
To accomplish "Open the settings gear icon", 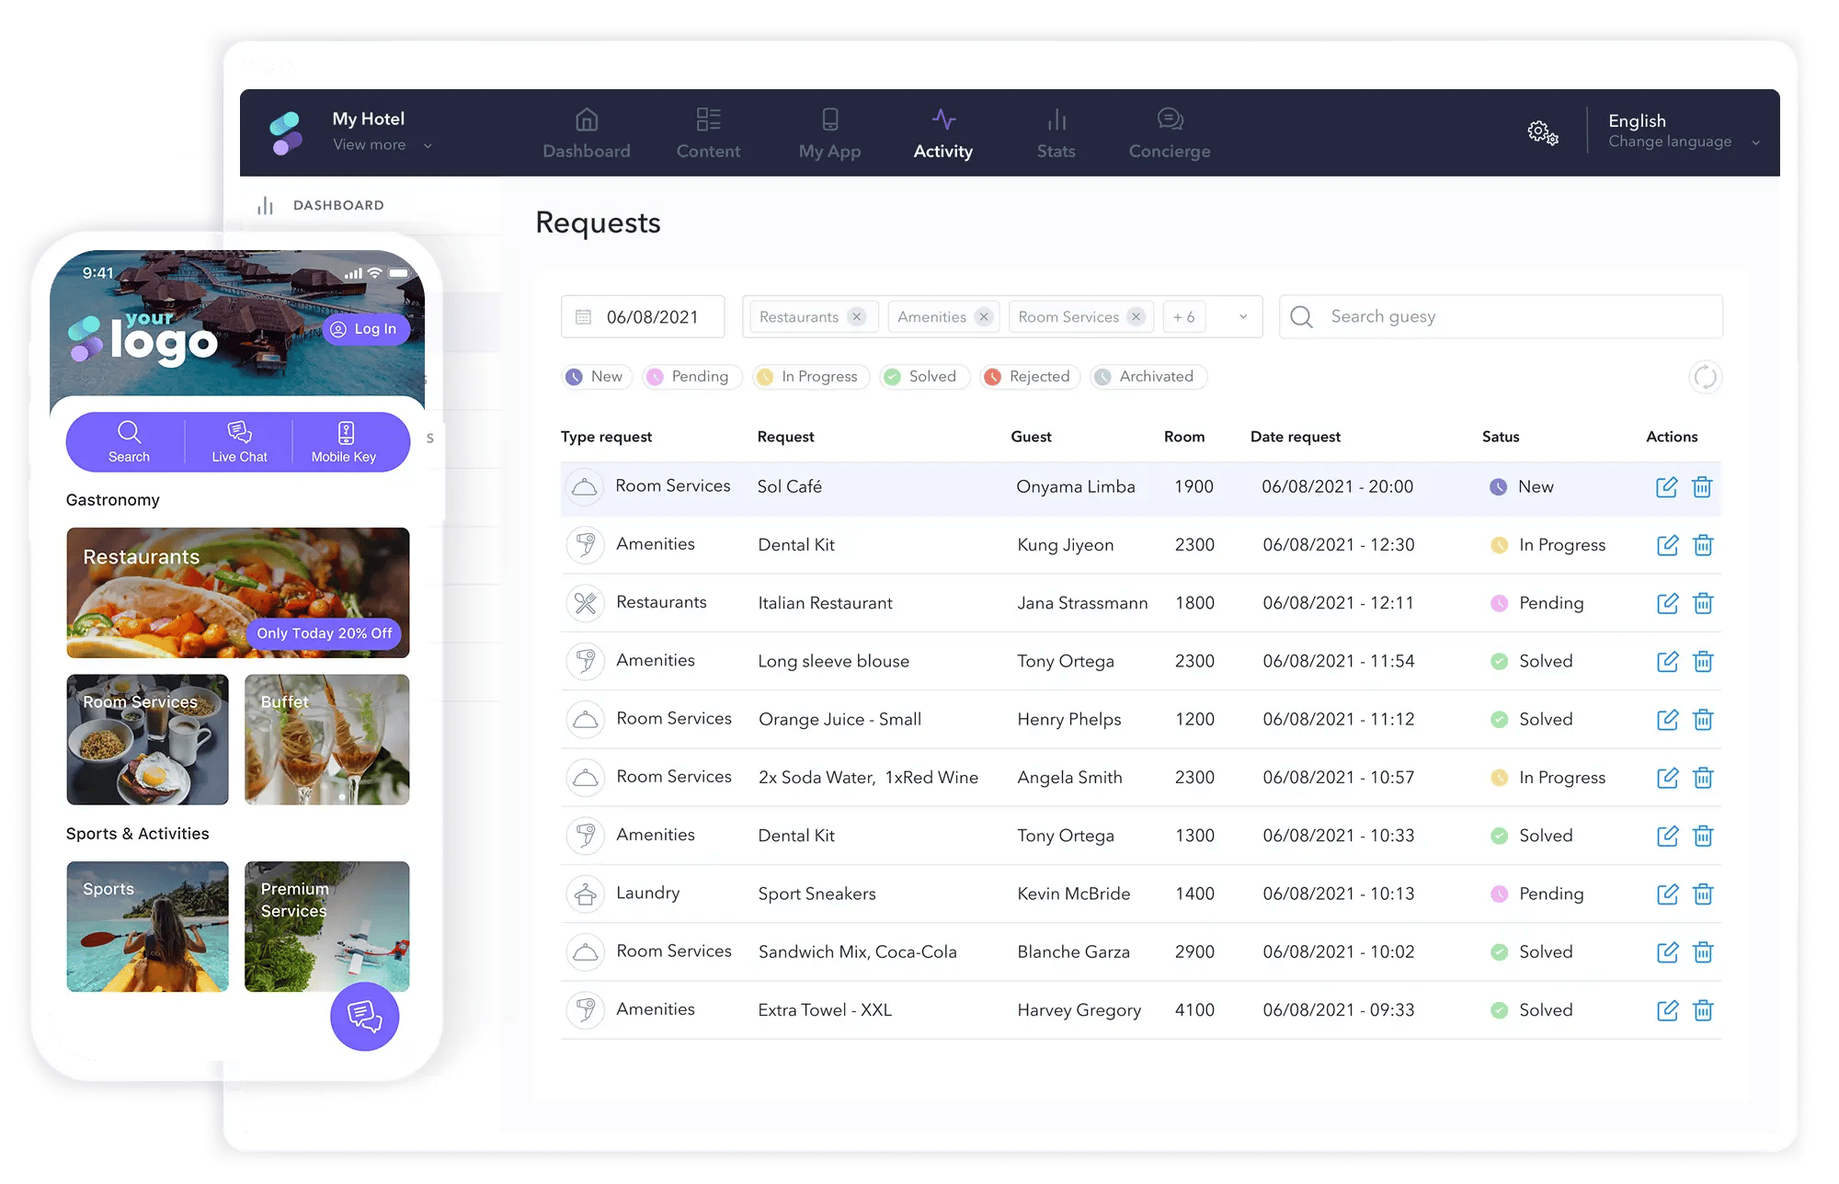I will [x=1543, y=133].
